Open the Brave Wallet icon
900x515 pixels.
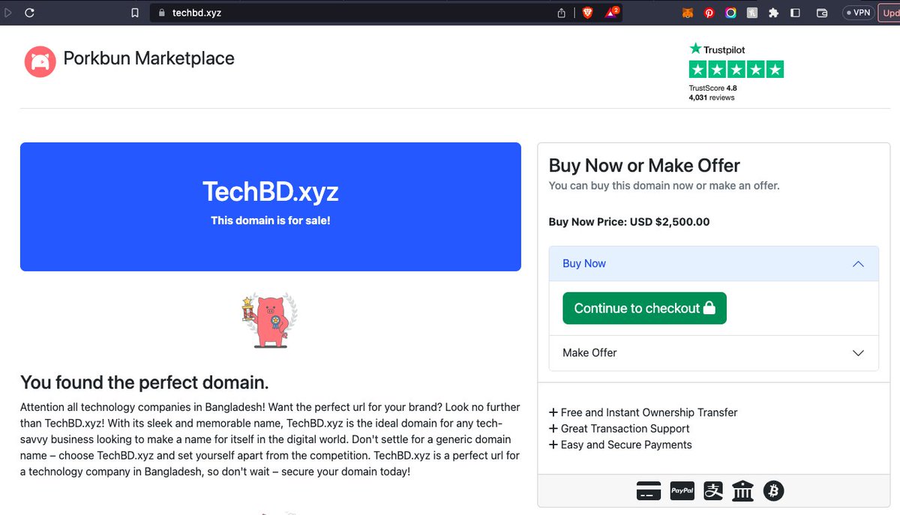coord(822,13)
